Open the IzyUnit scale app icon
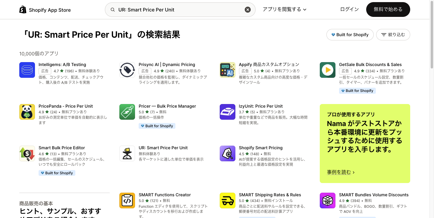The width and height of the screenshot is (434, 218). point(228,112)
